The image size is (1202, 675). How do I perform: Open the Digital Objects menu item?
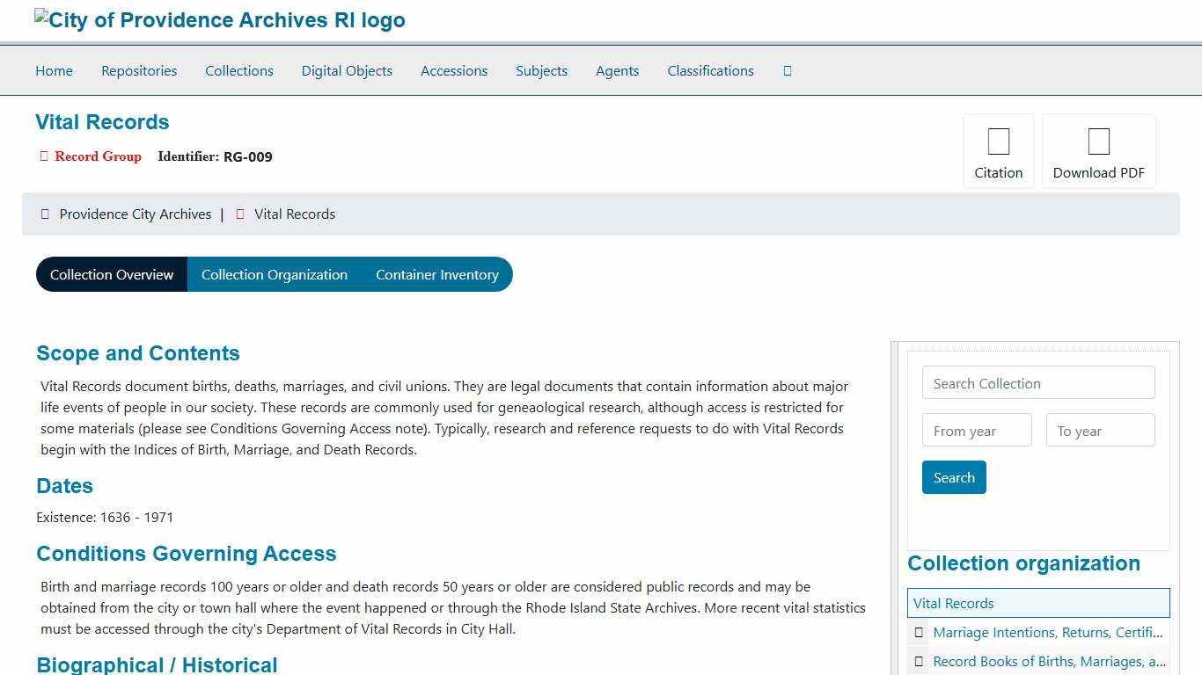(x=347, y=71)
